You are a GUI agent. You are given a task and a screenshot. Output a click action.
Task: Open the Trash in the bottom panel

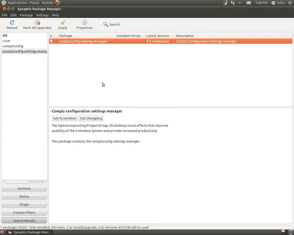point(291,232)
